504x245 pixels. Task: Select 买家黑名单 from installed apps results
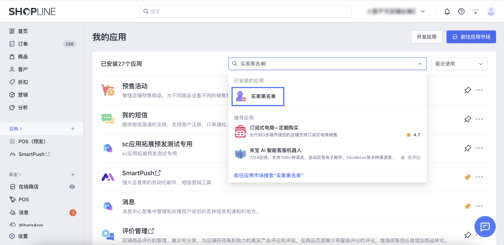click(258, 96)
